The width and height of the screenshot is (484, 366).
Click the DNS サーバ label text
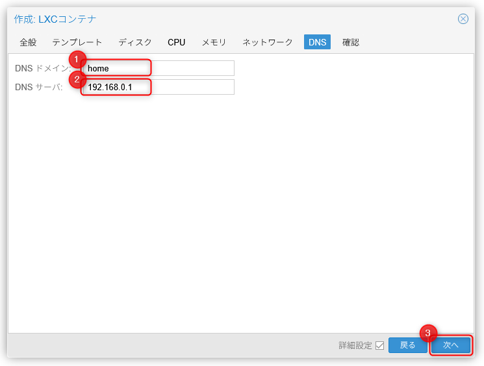(39, 87)
